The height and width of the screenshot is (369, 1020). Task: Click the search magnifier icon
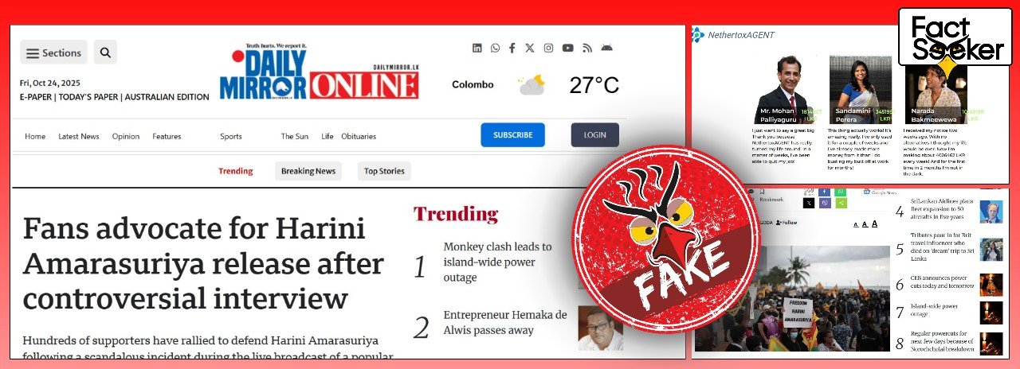[105, 52]
